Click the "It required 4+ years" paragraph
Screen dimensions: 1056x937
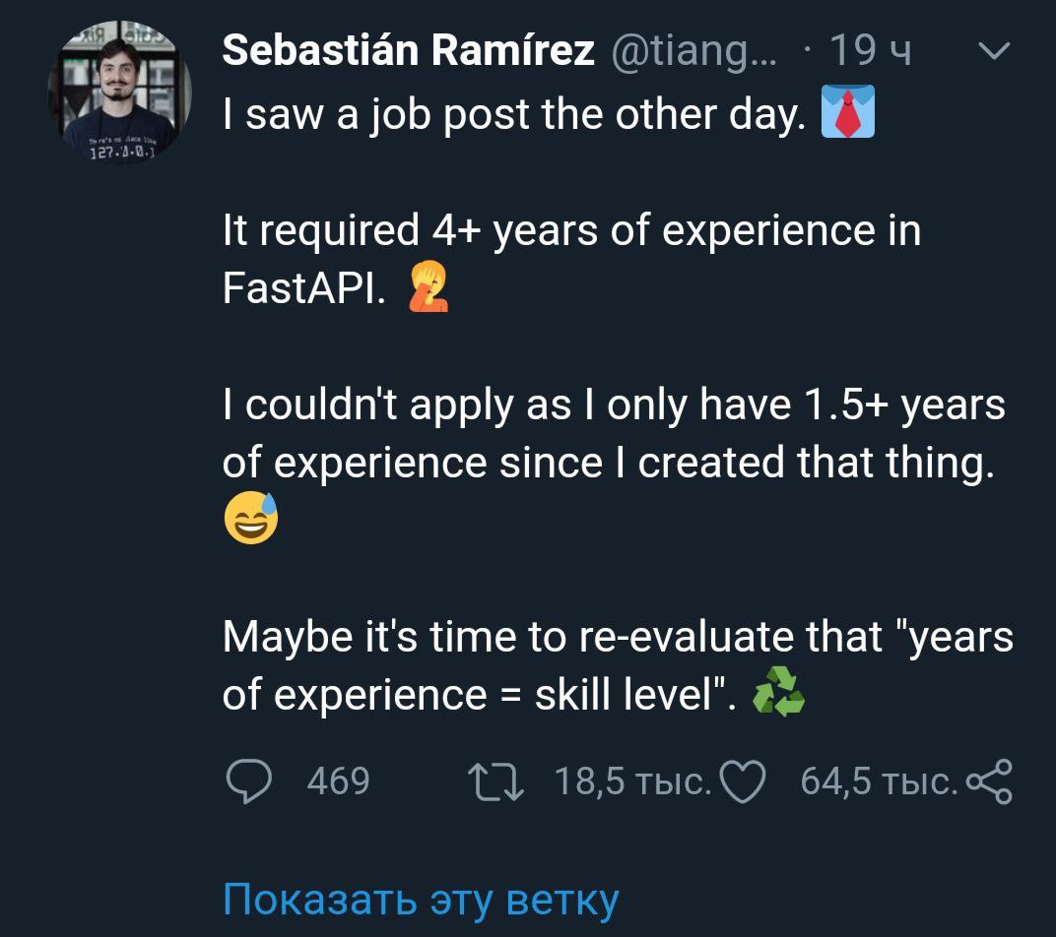pyautogui.click(x=571, y=259)
